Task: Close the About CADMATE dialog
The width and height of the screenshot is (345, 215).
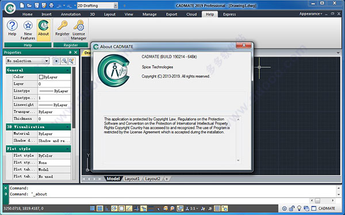Action: click(x=244, y=45)
